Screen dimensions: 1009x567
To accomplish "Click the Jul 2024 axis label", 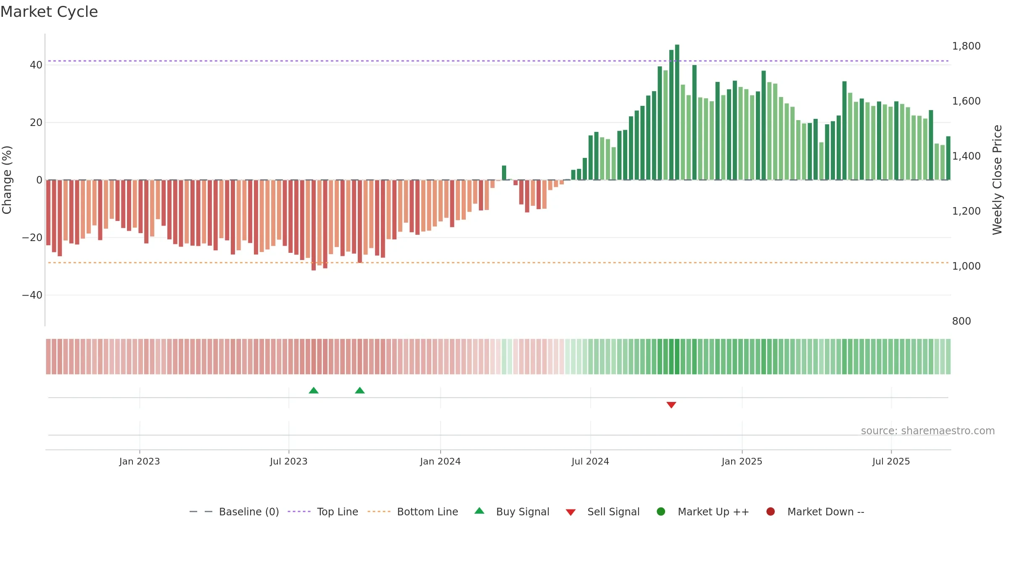I will tap(590, 462).
